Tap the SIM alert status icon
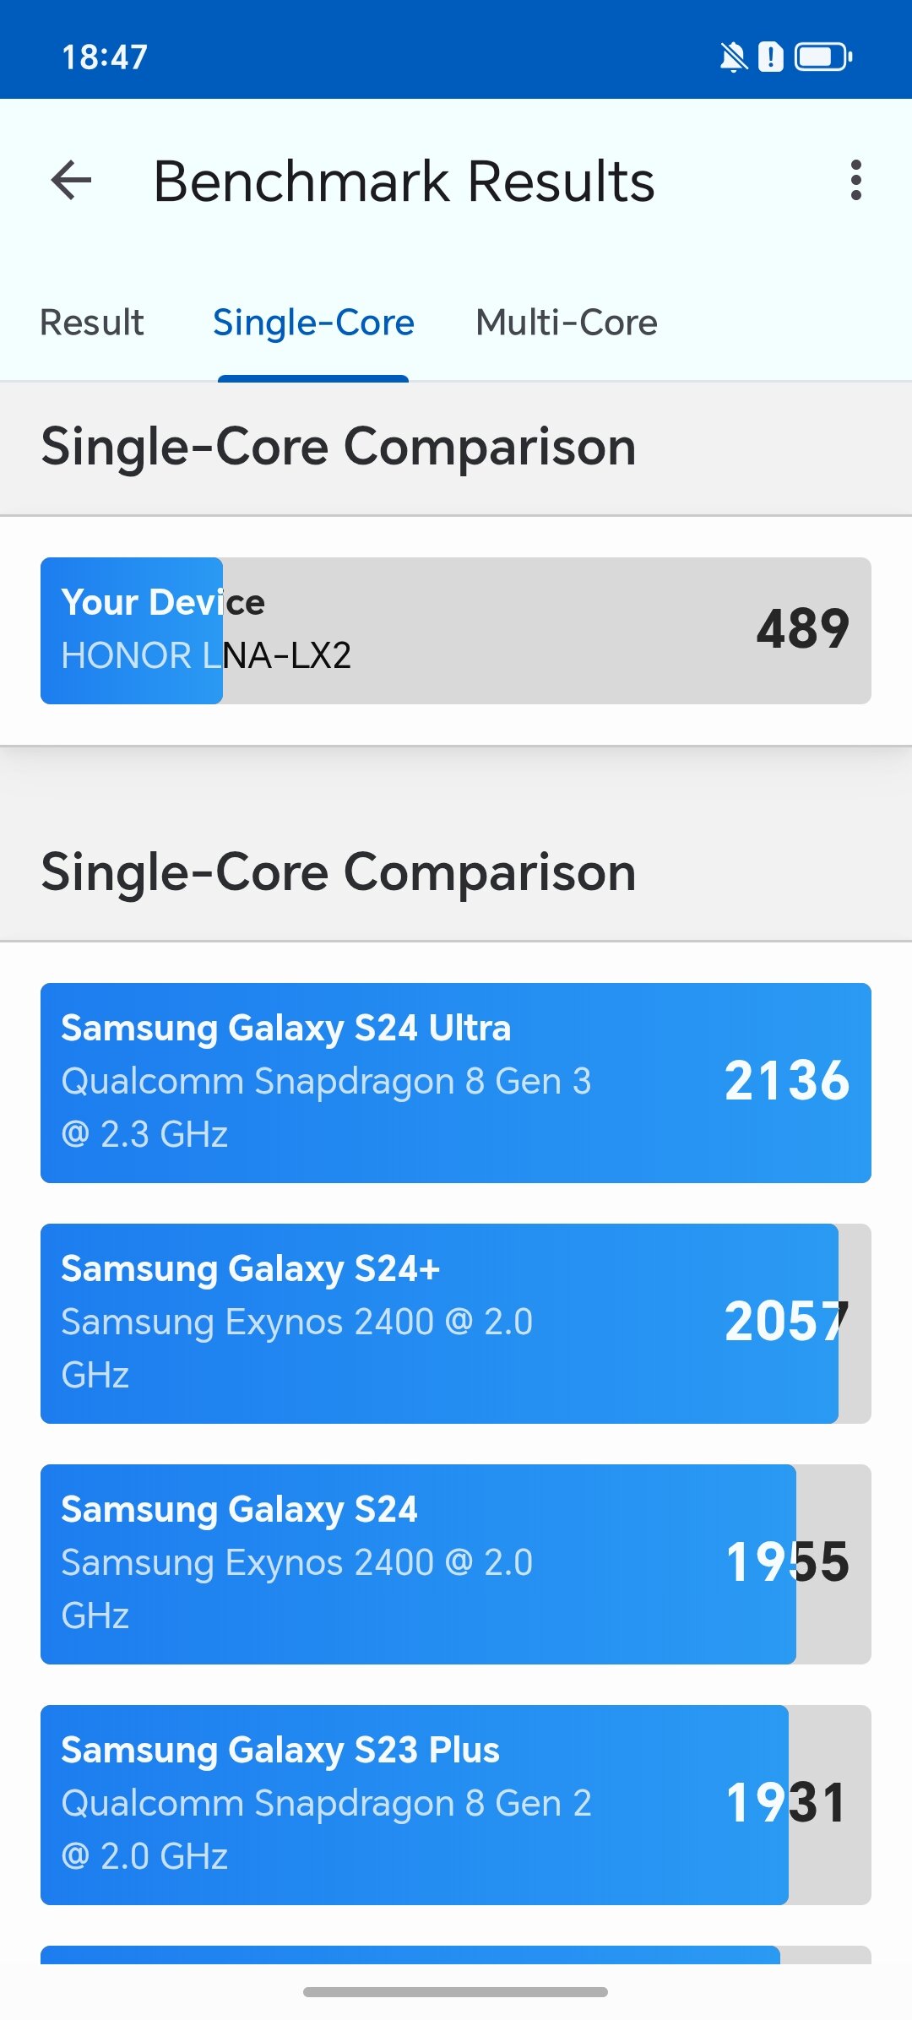912x2020 pixels. [770, 57]
